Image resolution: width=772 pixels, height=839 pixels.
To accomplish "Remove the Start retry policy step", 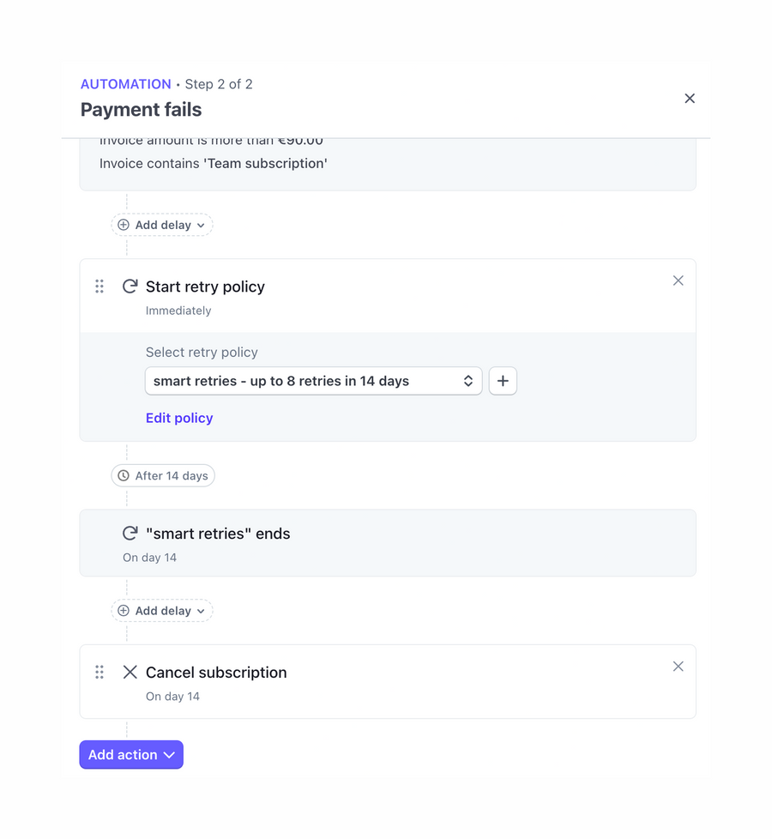I will 678,281.
